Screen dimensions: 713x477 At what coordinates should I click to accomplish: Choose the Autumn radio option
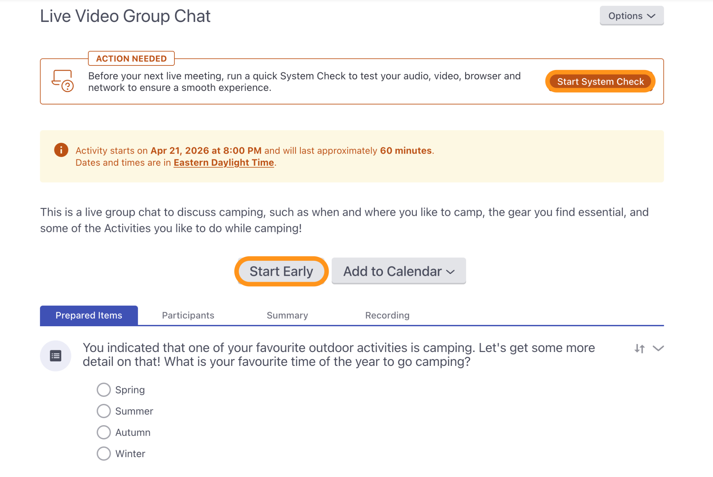(104, 432)
